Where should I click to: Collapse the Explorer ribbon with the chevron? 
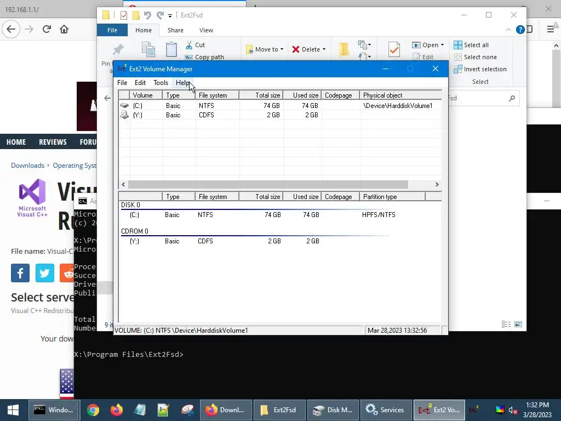[x=508, y=30]
